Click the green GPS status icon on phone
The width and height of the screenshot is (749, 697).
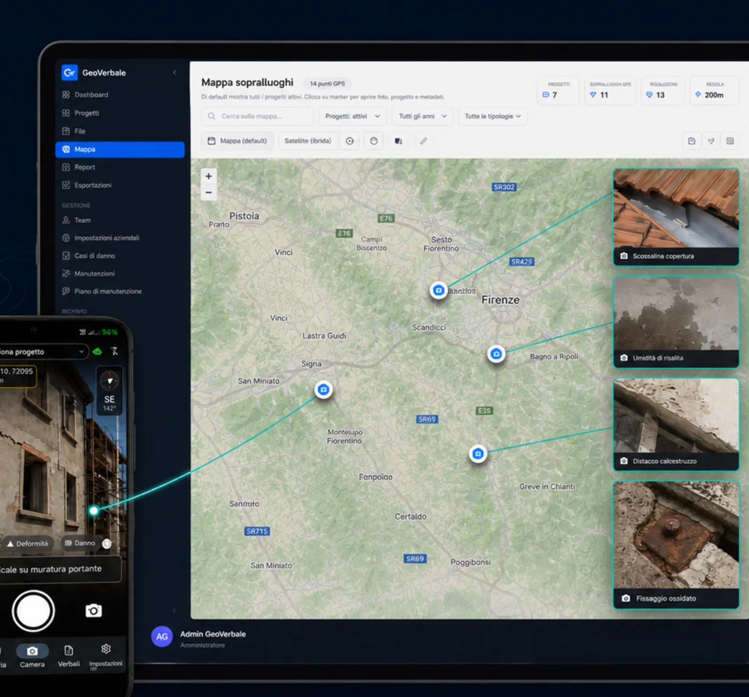coord(97,352)
